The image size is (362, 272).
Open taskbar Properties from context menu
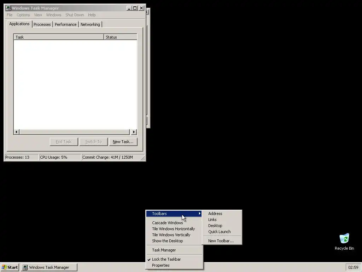point(175,265)
